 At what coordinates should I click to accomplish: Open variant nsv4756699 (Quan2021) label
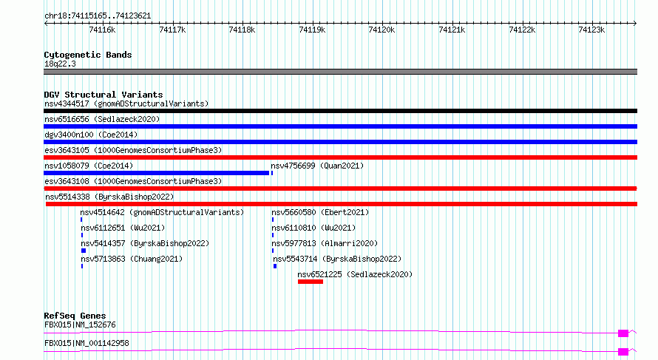(x=317, y=166)
